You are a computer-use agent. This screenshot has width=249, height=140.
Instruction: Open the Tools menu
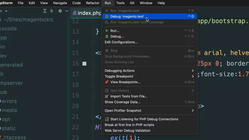pos(120,3)
